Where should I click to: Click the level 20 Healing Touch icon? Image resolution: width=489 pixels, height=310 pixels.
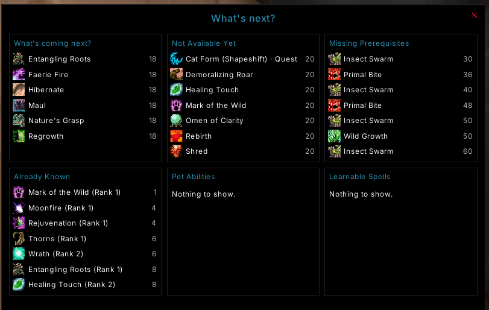coord(176,90)
